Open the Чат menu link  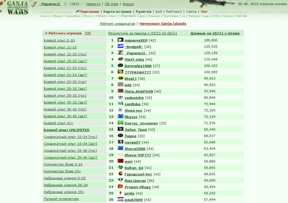204,11
